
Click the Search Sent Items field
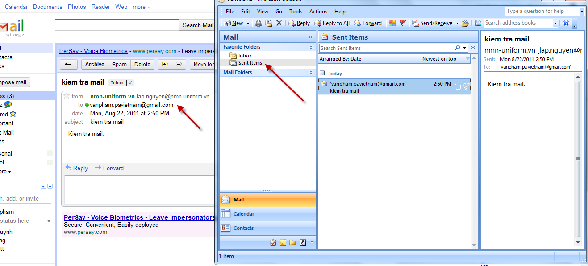click(387, 48)
